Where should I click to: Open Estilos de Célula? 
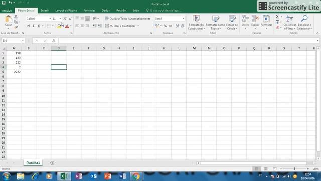tap(232, 22)
